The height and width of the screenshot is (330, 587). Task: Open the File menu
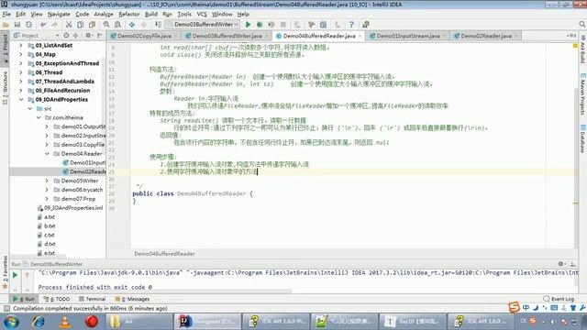coord(6,15)
